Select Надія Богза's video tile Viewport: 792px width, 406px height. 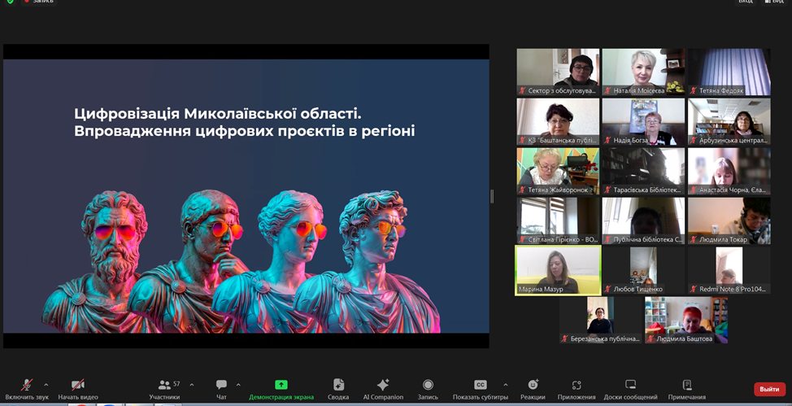643,121
